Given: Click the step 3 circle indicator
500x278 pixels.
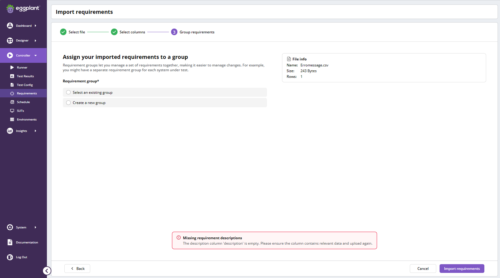Looking at the screenshot, I should pyautogui.click(x=174, y=32).
